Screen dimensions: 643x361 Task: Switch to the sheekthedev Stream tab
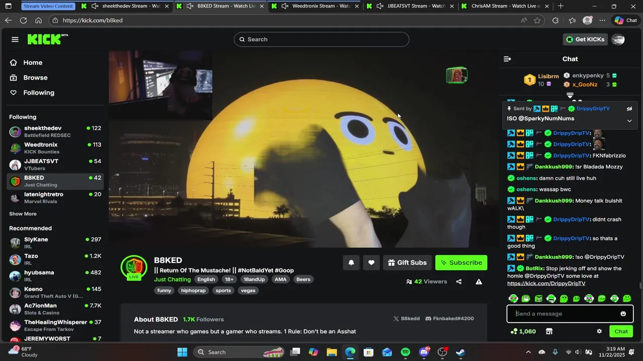pos(125,6)
